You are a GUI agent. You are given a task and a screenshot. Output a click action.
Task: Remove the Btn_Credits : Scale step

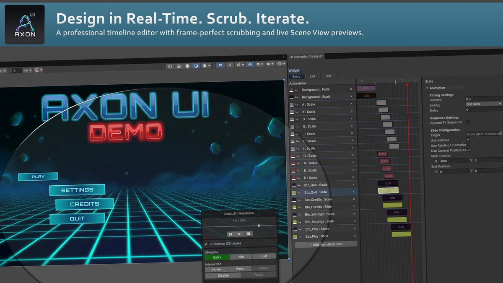(354, 199)
